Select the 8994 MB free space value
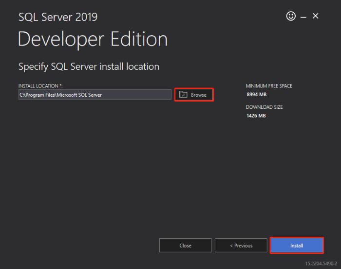Viewport: 341px width, 269px height. tap(256, 94)
